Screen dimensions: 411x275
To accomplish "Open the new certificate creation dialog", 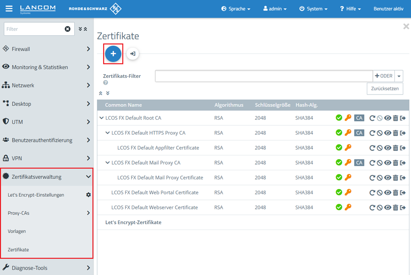I will coord(113,54).
